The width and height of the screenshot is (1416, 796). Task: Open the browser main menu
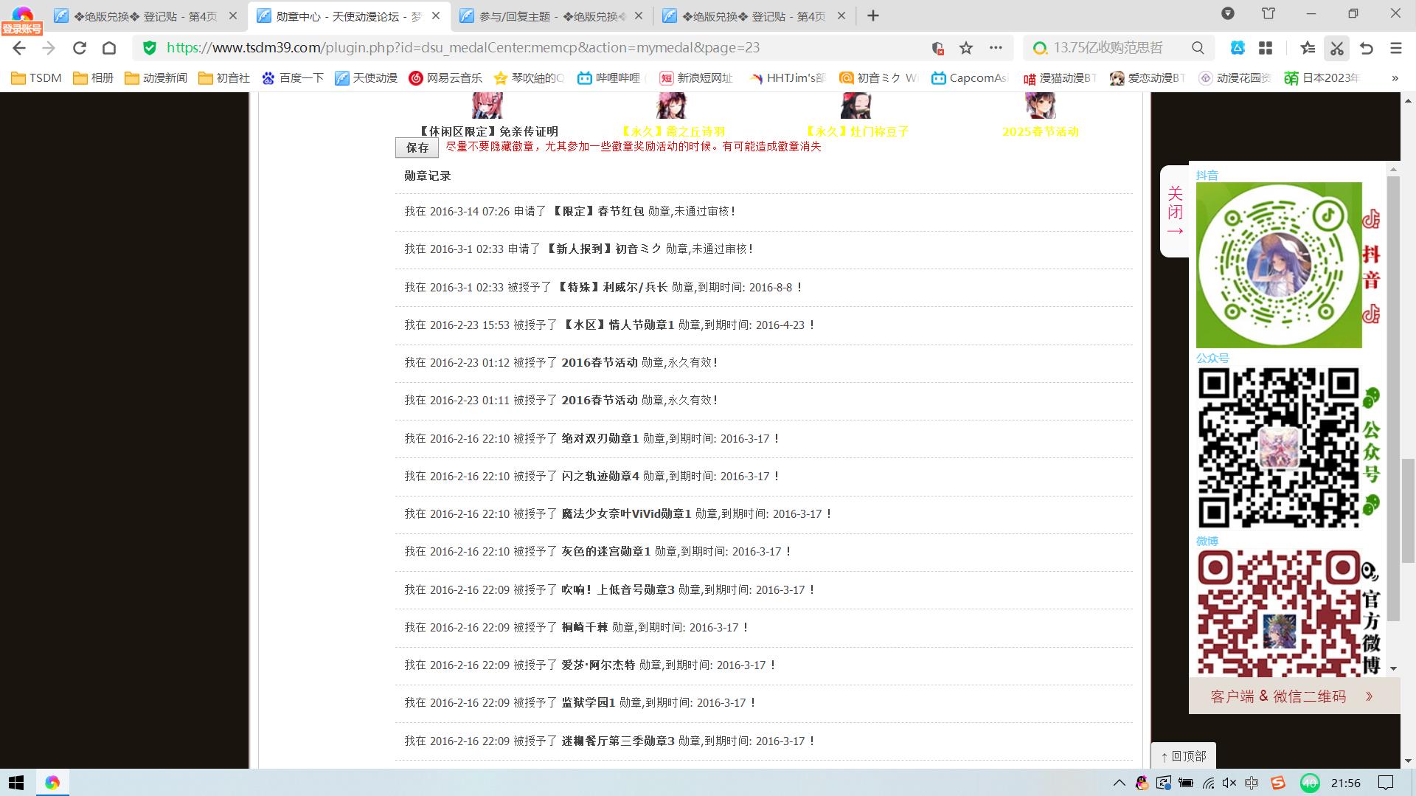(1395, 48)
